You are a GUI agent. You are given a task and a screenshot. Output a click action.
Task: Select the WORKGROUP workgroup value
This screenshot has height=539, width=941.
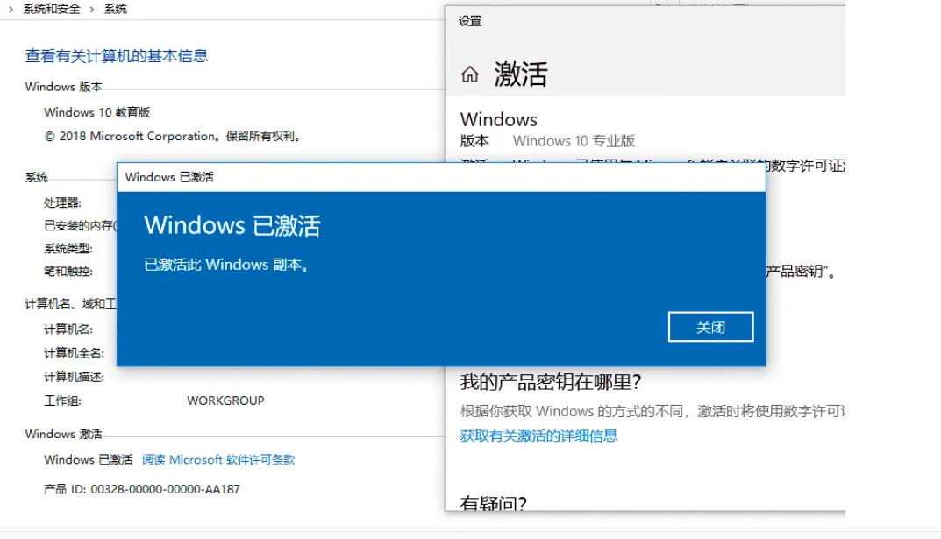coord(225,401)
